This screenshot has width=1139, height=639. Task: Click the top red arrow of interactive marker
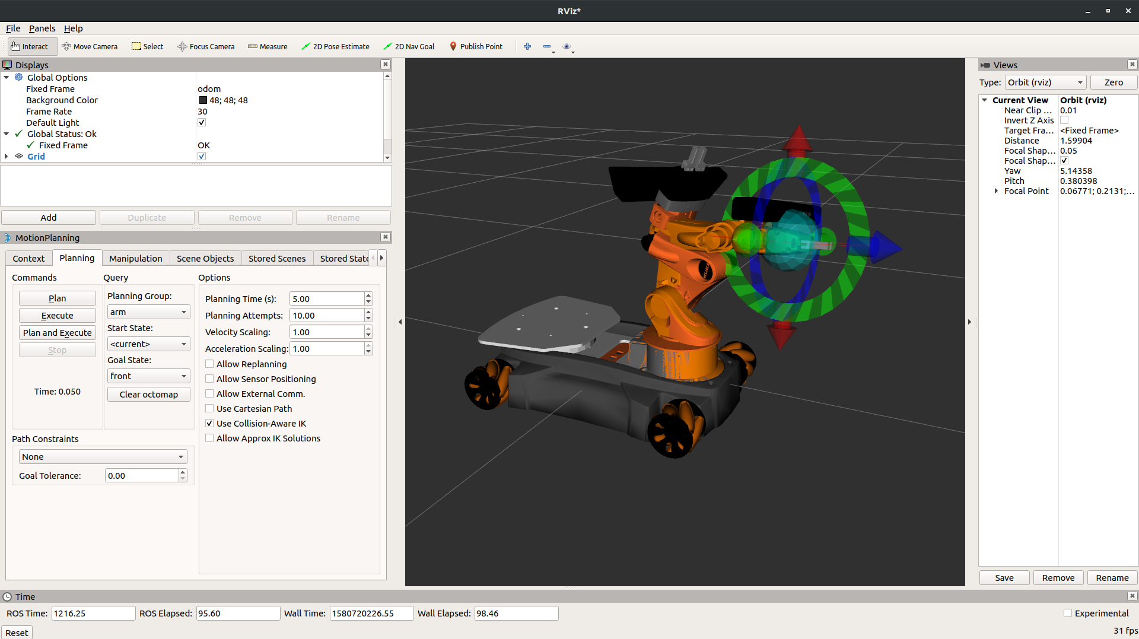pos(798,140)
